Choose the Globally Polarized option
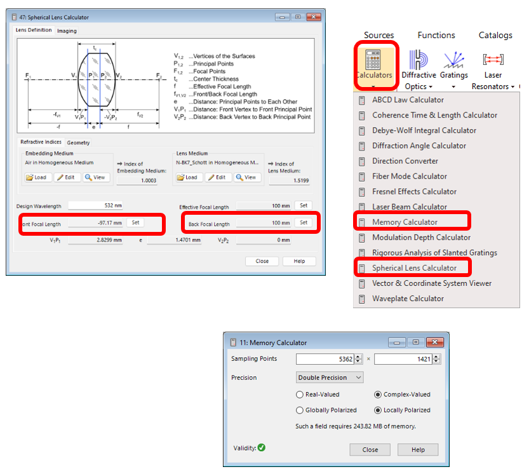 click(x=300, y=410)
